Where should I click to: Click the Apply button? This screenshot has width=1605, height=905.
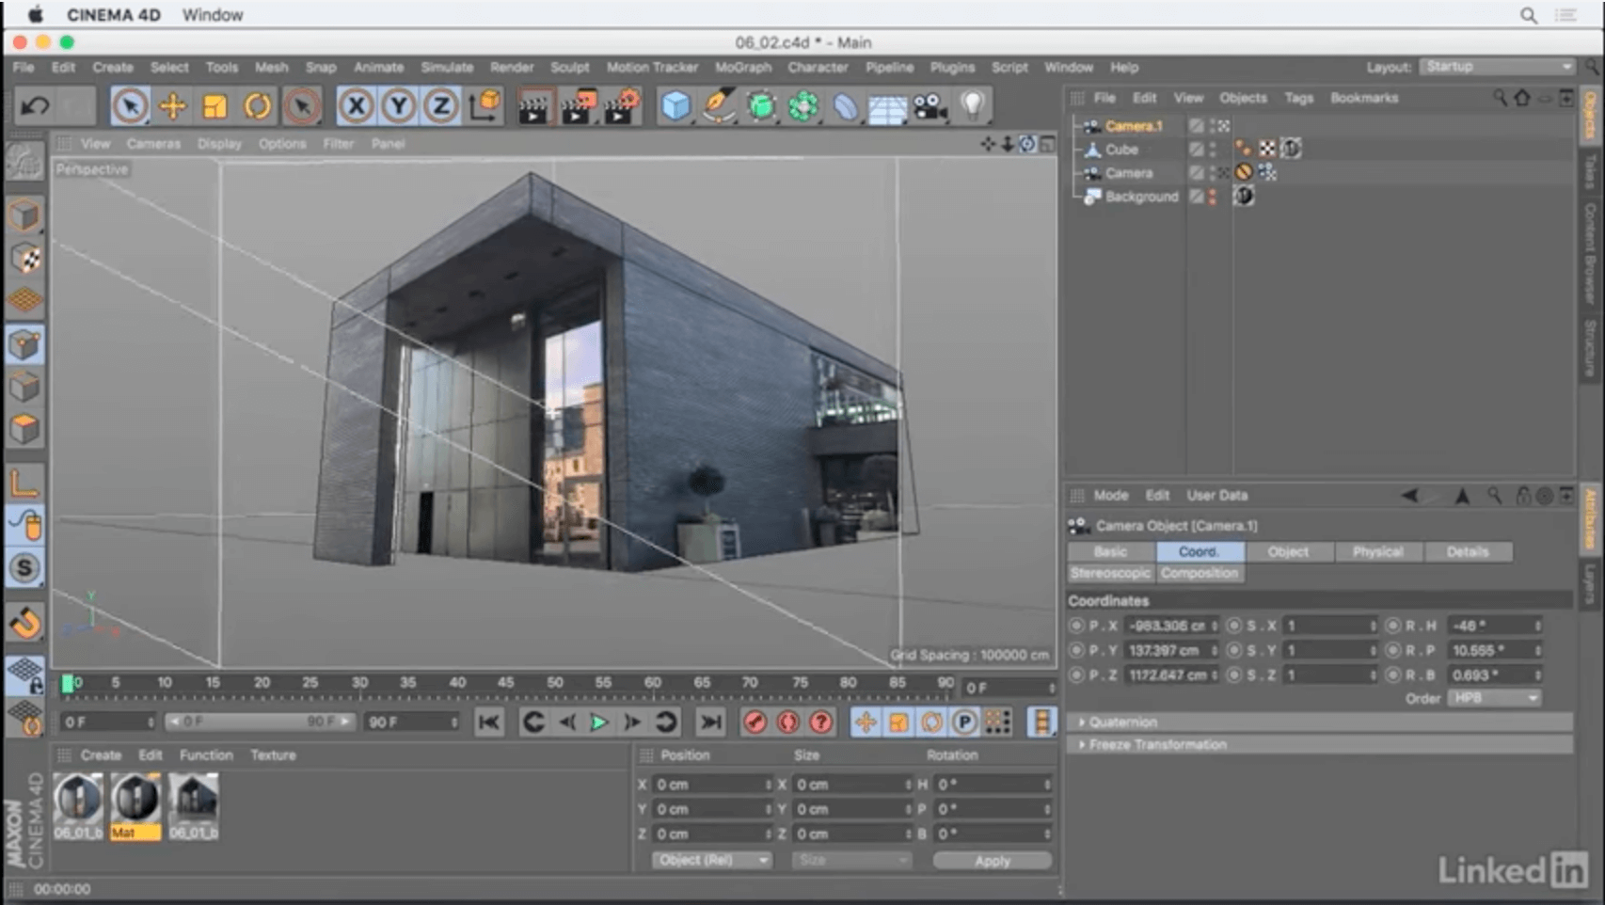(x=992, y=861)
